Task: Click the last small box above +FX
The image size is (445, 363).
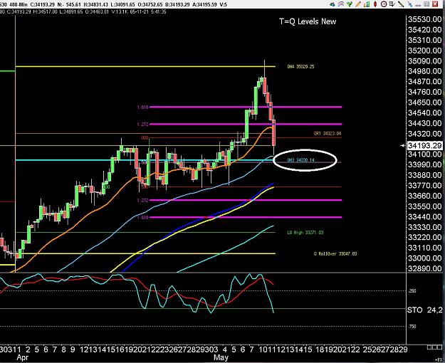Action: [x=439, y=347]
